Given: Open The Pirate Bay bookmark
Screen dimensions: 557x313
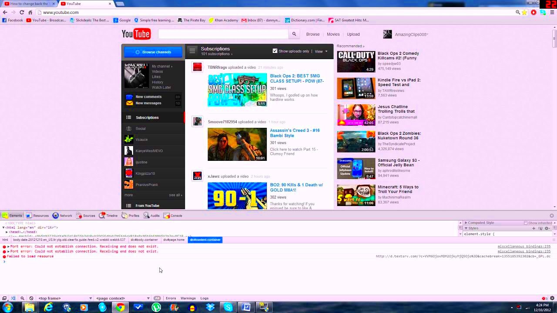Looking at the screenshot, I should [x=191, y=20].
